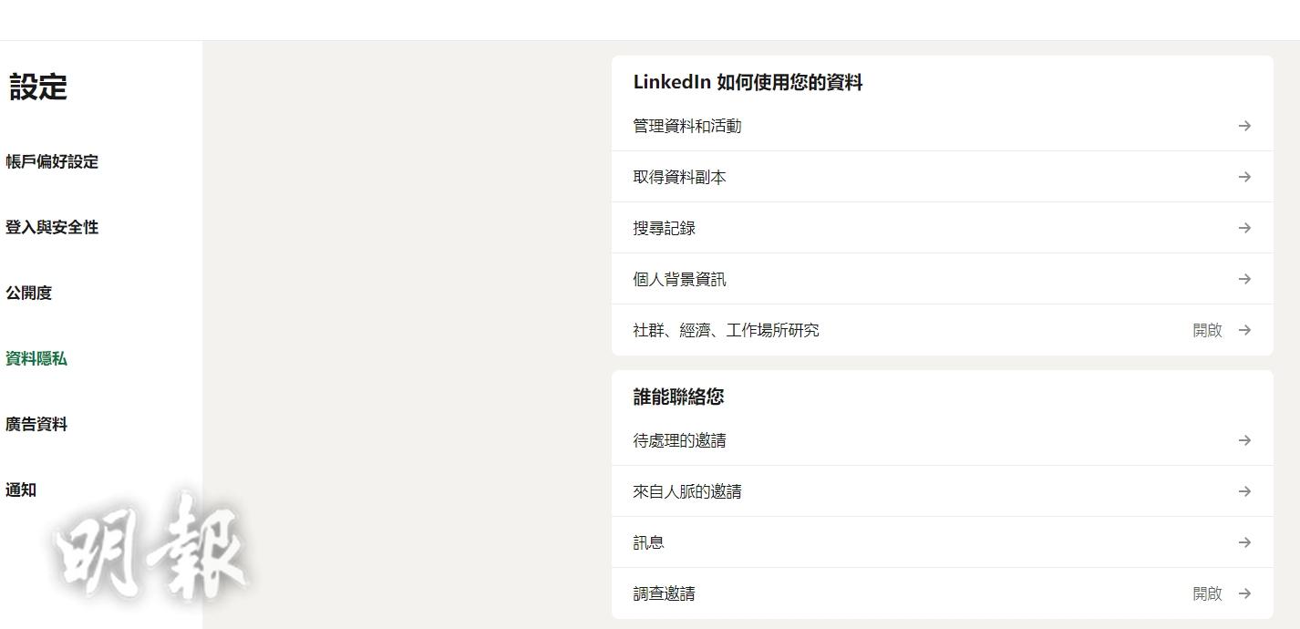
Task: Open 管理資料和活動 setting
Action: click(942, 126)
